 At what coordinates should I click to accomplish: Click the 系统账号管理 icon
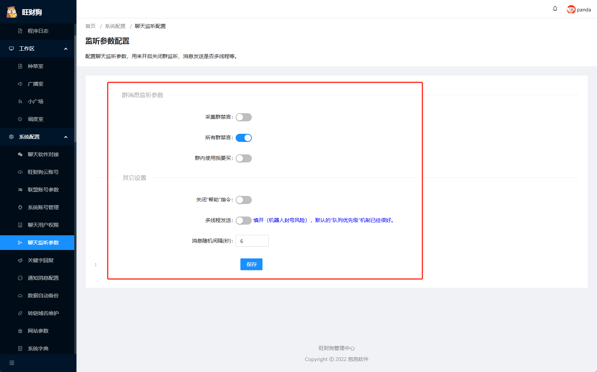point(20,207)
